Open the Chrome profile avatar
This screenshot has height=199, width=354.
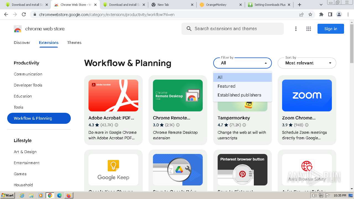point(339,14)
